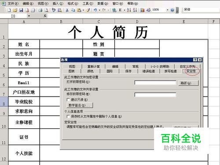220x165 pixels.
Task: Open the 视图 menu in menu bar
Action: [x=43, y=4]
